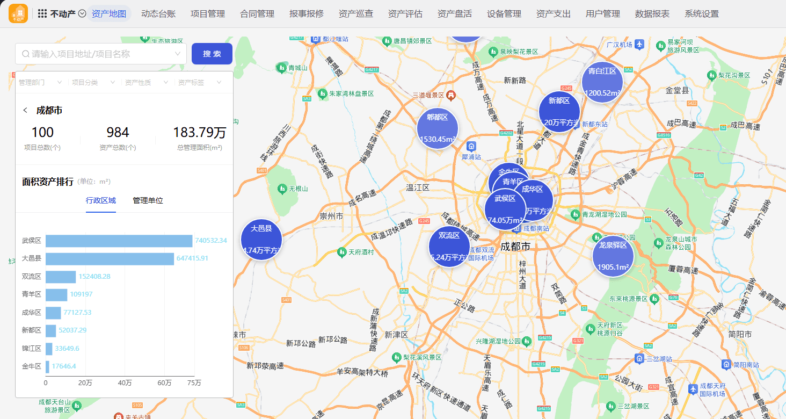The image size is (786, 419).
Task: Focus the project address search field
Action: point(101,54)
